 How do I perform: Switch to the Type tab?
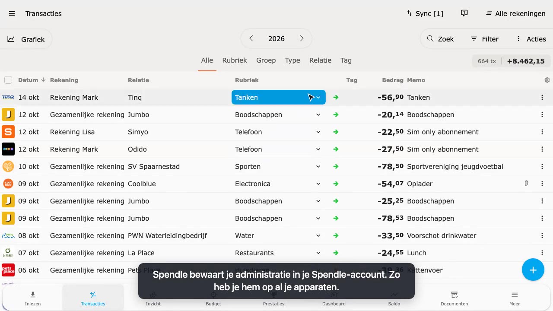[292, 60]
